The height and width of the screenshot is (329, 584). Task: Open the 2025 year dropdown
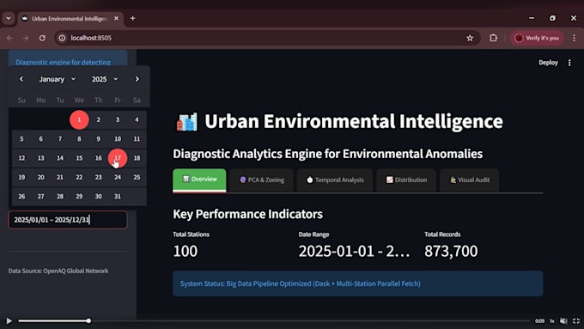(105, 79)
